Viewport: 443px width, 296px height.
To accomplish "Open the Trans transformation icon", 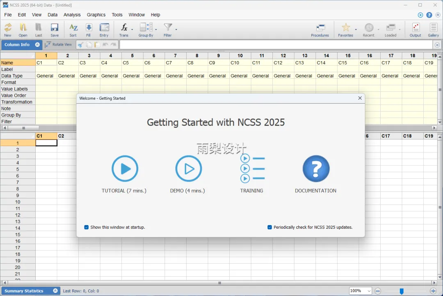I will tap(124, 30).
